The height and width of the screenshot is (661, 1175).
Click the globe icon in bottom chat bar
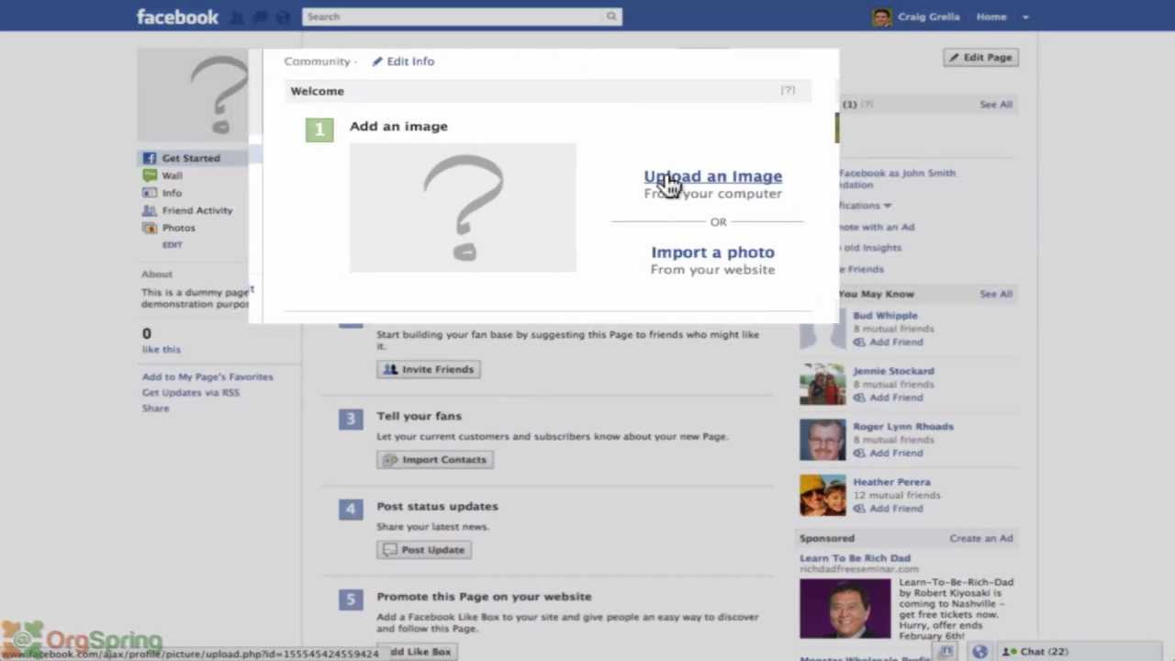tap(979, 651)
